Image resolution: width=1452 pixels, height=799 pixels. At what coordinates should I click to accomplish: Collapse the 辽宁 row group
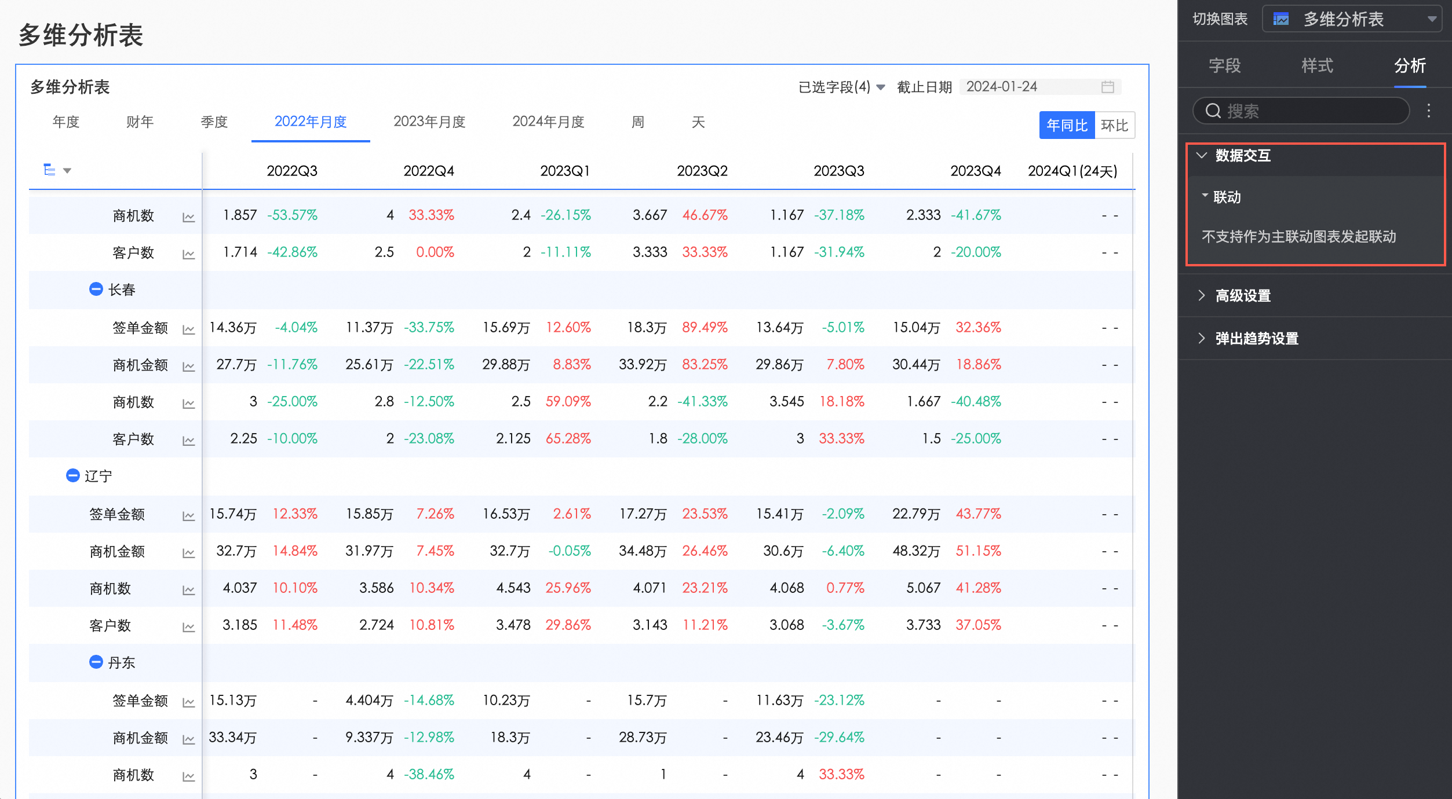tap(72, 475)
